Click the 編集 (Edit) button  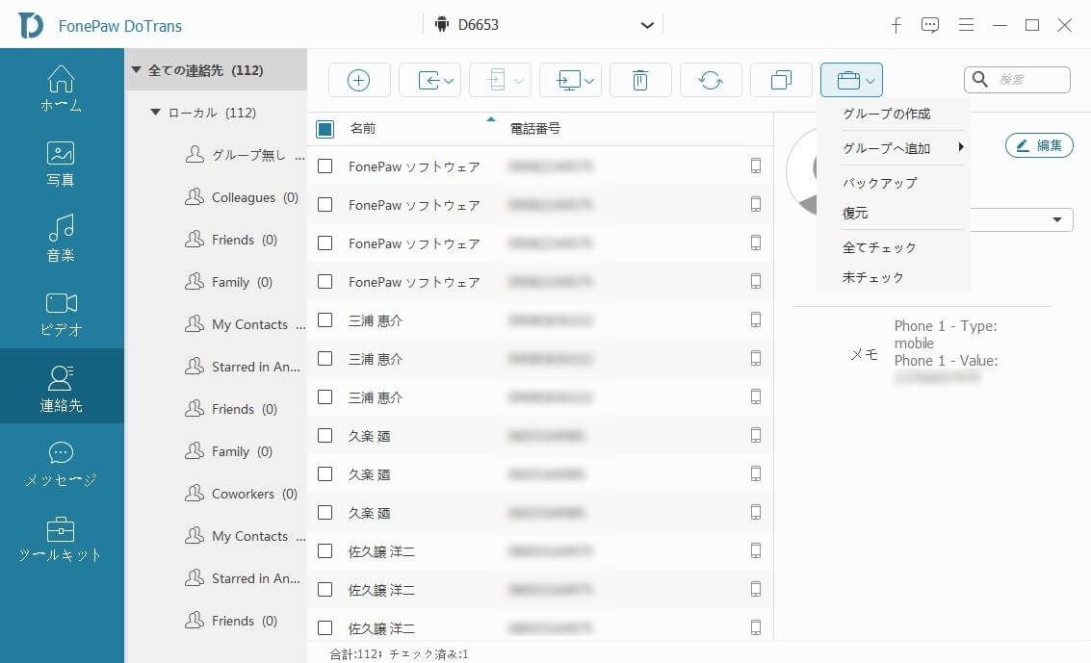pyautogui.click(x=1040, y=145)
